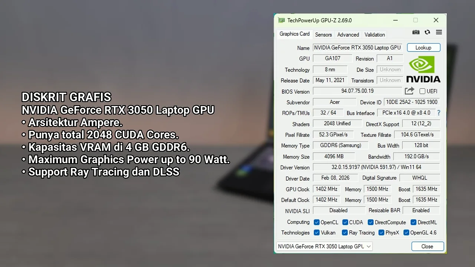The height and width of the screenshot is (267, 475).
Task: Open the GPU selection dropdown at bottom
Action: click(x=324, y=246)
